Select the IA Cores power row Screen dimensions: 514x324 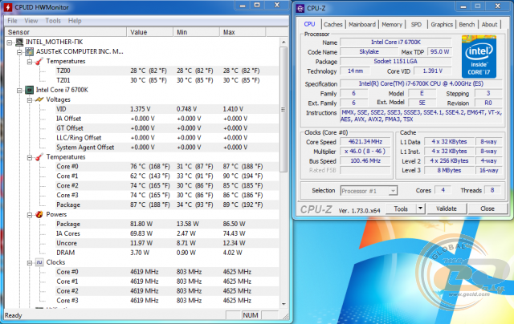[x=167, y=233]
